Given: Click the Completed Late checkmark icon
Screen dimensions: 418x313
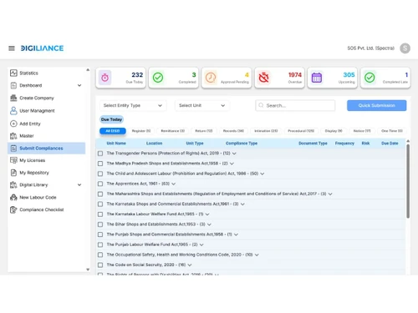Looking at the screenshot, I should click(370, 78).
